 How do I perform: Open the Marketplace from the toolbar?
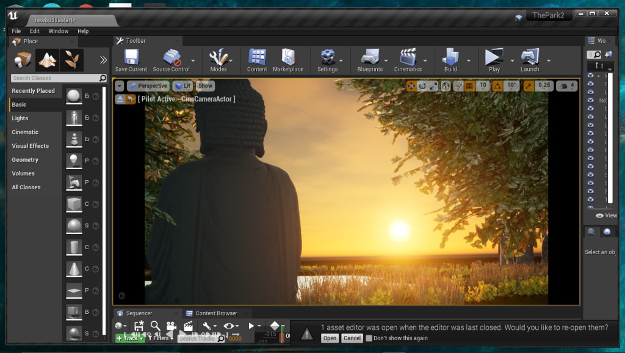point(287,57)
